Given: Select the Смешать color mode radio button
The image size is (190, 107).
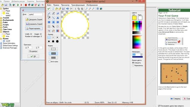Looking at the screenshot, I should click(x=133, y=63).
